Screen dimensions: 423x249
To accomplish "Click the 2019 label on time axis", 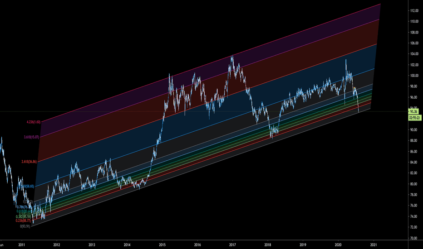I will [x=303, y=245].
